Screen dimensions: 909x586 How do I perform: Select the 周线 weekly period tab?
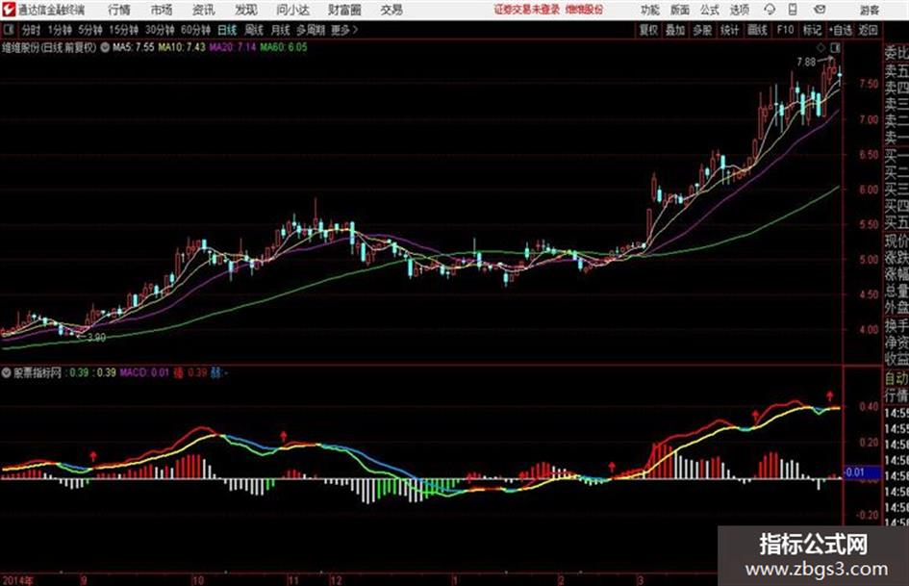click(x=253, y=30)
